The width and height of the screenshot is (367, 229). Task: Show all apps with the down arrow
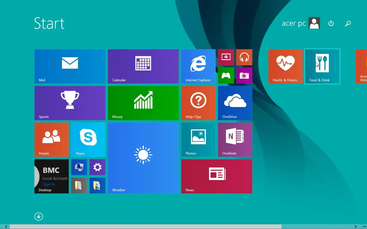tap(39, 216)
